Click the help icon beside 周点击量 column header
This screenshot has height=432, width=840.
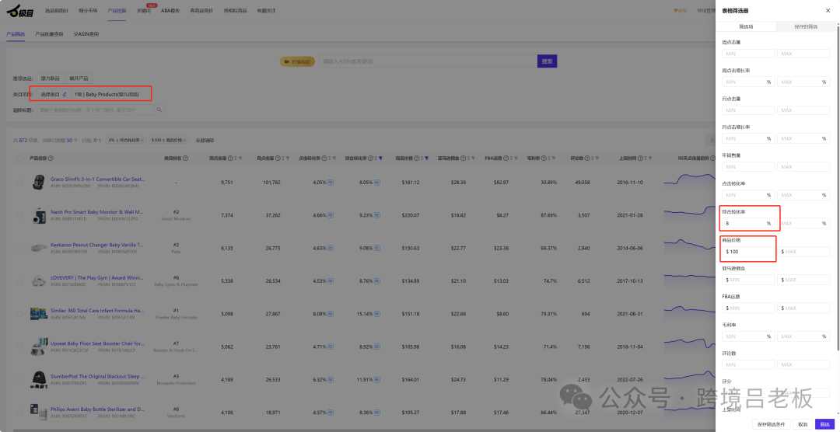tap(230, 158)
